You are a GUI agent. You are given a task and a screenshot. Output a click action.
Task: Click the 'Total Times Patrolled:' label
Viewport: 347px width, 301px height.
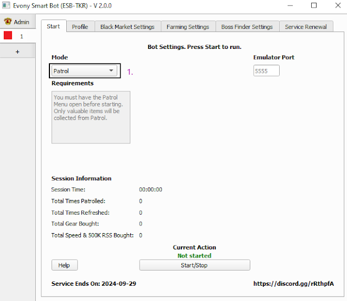click(78, 201)
